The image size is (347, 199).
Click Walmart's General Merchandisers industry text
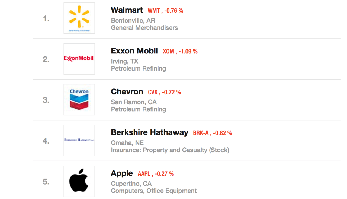(144, 28)
